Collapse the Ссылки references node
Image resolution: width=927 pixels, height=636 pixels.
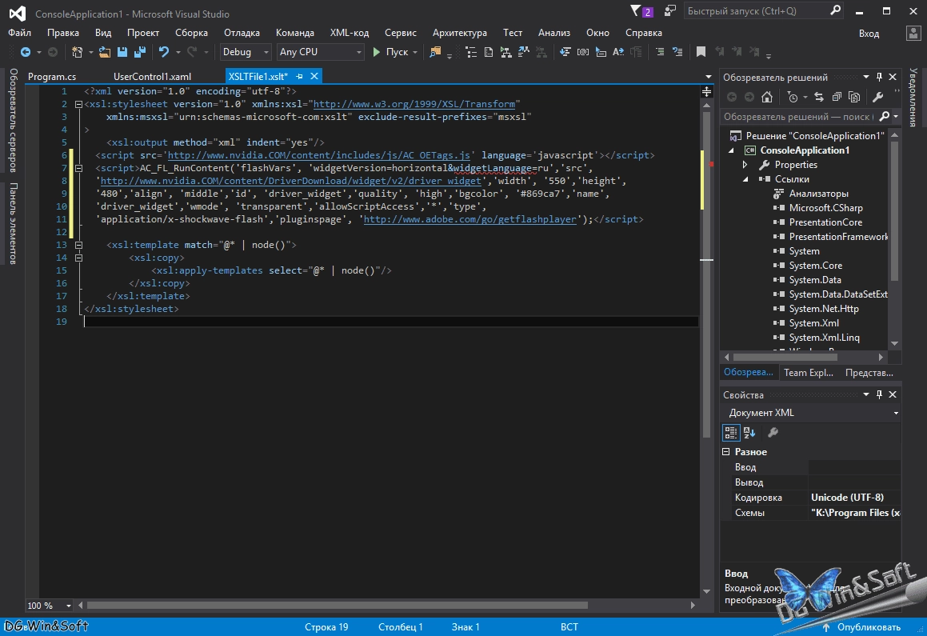pos(745,179)
